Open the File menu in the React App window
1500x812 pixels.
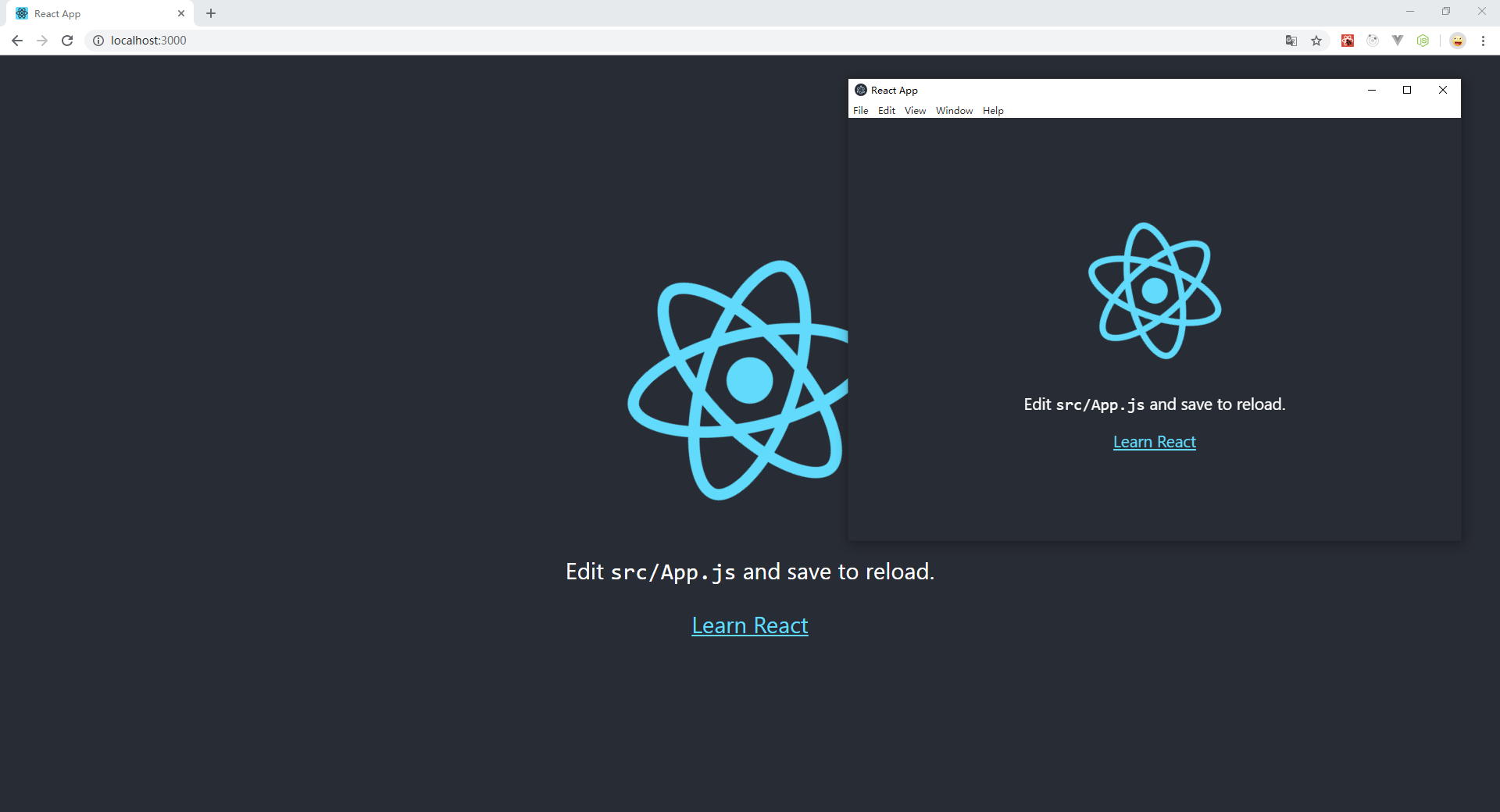coord(861,111)
